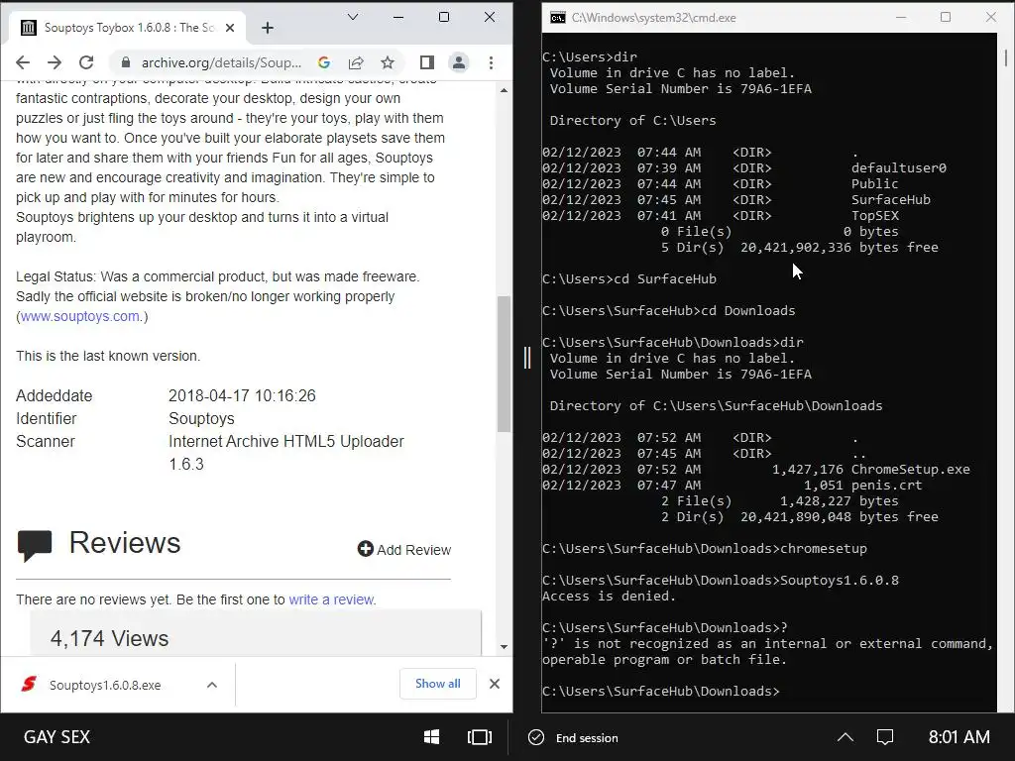Click the Addeddate value 2018-04-17
The width and height of the screenshot is (1015, 761).
click(242, 395)
